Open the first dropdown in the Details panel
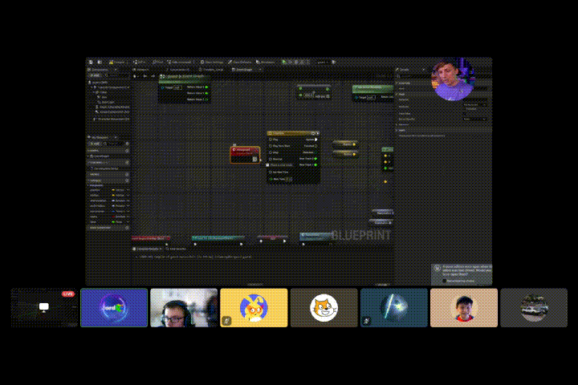This screenshot has height=385, width=578. pos(474,104)
